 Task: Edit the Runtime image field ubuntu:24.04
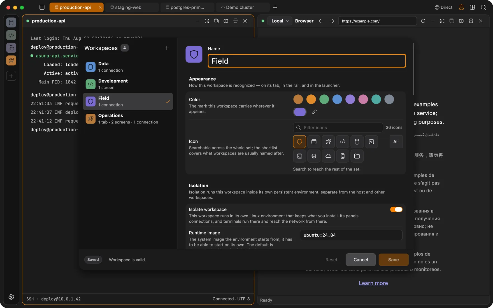(x=351, y=235)
